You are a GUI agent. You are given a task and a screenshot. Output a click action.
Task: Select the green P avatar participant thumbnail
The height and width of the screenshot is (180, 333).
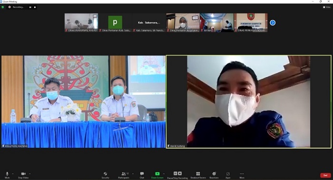[115, 23]
